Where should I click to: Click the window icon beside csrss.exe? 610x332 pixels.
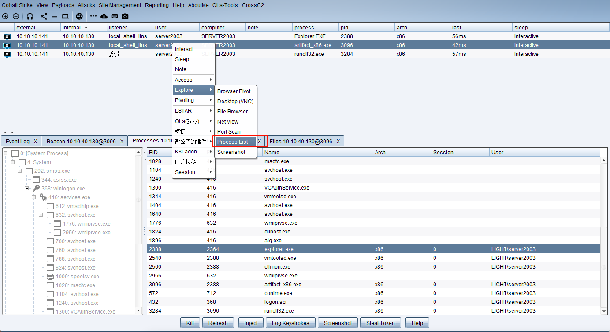click(36, 180)
